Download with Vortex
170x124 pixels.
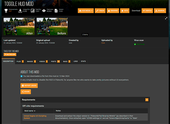pos(147,11)
